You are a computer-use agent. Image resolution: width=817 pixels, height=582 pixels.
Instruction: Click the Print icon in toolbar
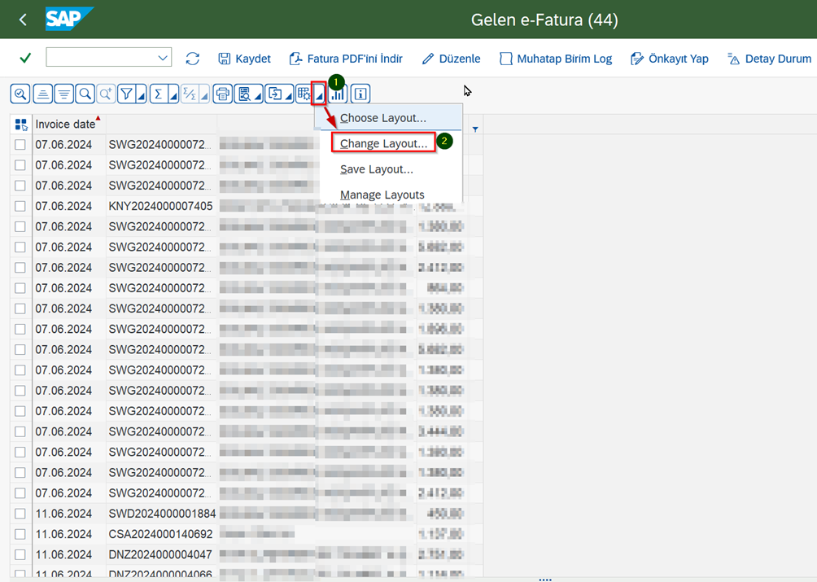222,94
